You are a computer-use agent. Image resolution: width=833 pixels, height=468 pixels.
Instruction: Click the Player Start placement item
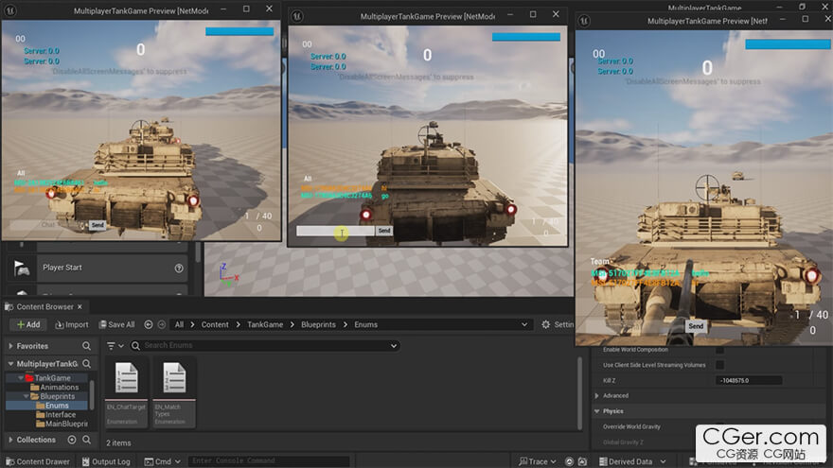coord(97,268)
